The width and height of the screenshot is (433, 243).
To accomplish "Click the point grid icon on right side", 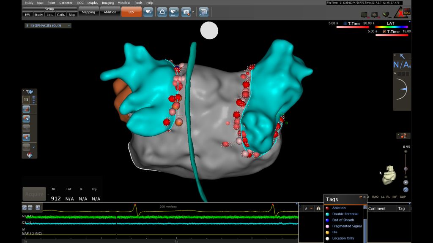I will point(403,135).
